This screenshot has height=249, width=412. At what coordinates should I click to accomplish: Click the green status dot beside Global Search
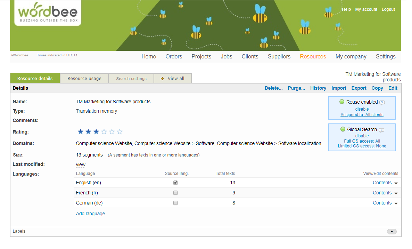(x=342, y=129)
